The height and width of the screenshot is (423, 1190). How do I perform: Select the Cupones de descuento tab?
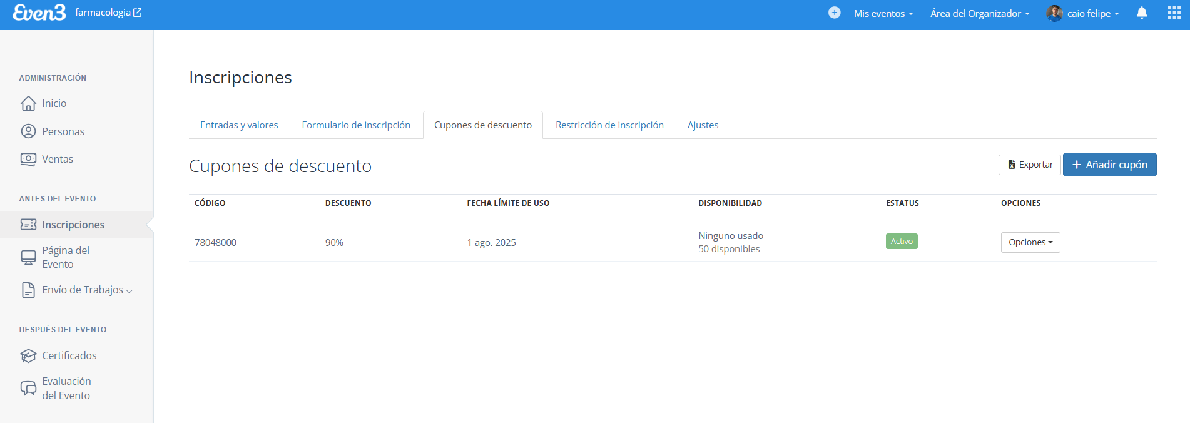[x=483, y=125]
